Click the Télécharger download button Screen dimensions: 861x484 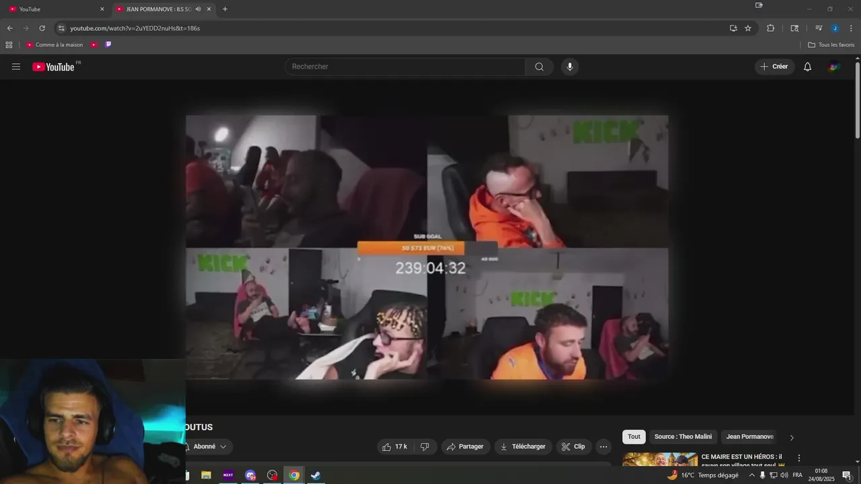(523, 446)
